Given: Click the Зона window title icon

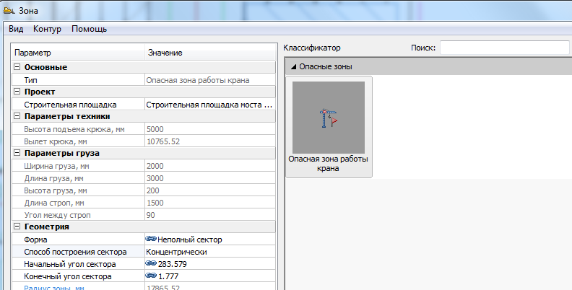Looking at the screenshot, I should click(9, 11).
